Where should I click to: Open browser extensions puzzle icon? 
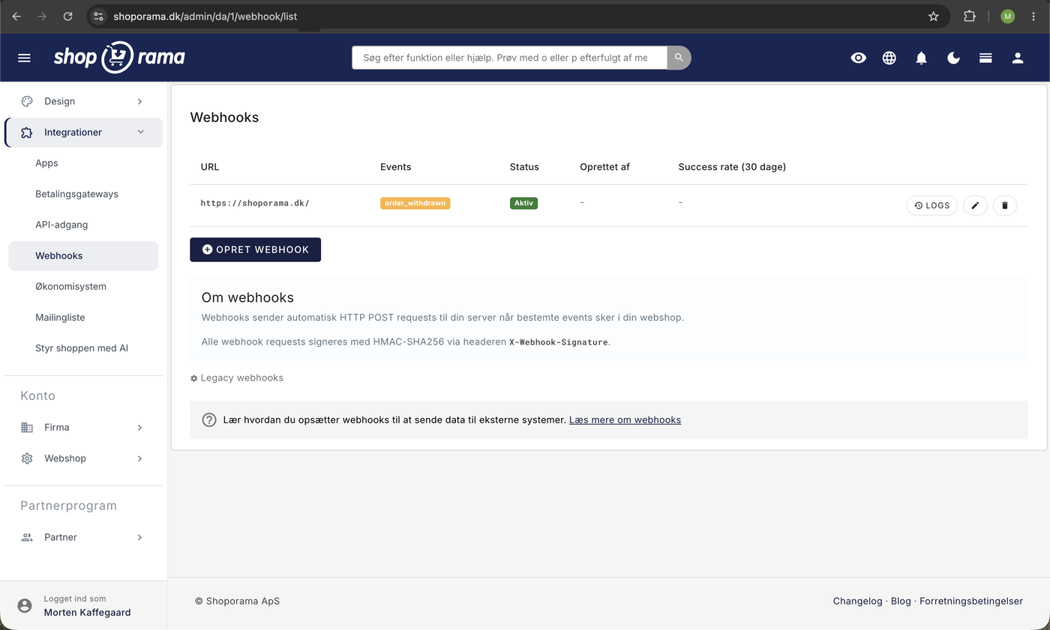tap(970, 16)
